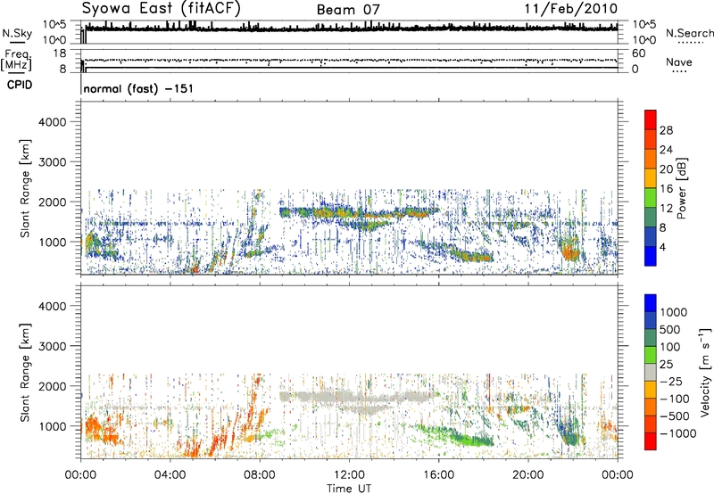Screen dimensions: 714x494
Task: Click the 'Power [dB]' colorbar label
Action: click(681, 188)
